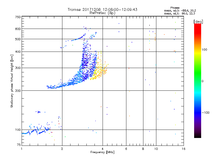Viewport: 216px width, 162px height.
Task: Click the 16 tick on the frequency axis
Action: 183,149
